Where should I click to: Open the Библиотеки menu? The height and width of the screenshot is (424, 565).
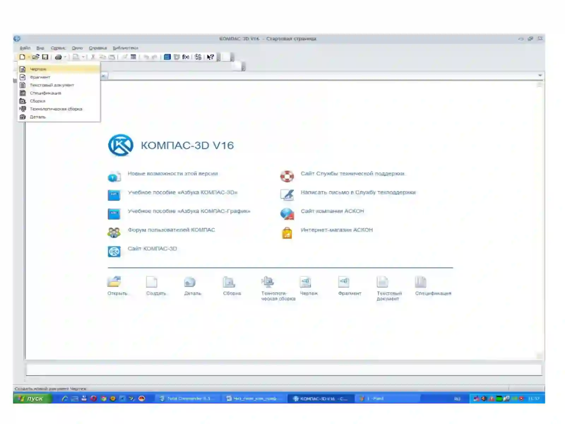(125, 48)
